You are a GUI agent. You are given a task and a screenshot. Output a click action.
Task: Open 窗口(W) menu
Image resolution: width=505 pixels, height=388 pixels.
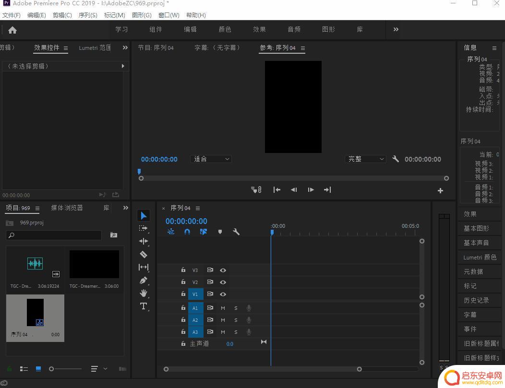pyautogui.click(x=169, y=15)
